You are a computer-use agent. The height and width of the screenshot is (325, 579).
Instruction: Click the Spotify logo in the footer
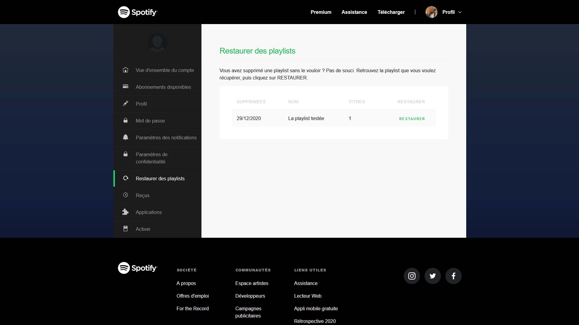pyautogui.click(x=138, y=268)
